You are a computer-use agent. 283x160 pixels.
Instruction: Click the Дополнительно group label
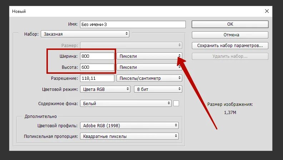[x=41, y=117]
